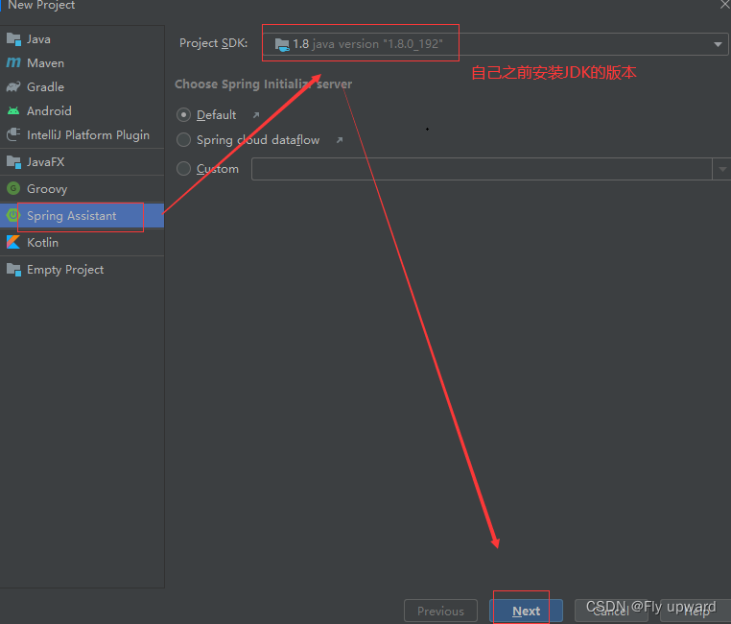731x624 pixels.
Task: Choose Empty Project type
Action: [83, 270]
